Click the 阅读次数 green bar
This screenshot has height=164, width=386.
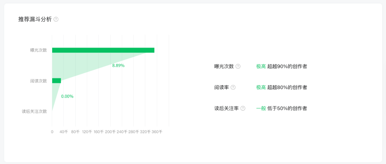(x=56, y=80)
